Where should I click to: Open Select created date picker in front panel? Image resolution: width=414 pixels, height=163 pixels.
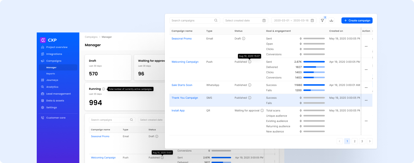click(x=245, y=20)
